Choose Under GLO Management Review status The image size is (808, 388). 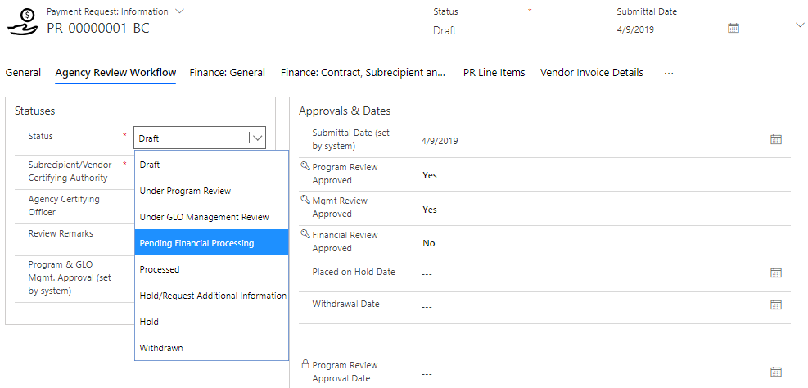(x=204, y=217)
